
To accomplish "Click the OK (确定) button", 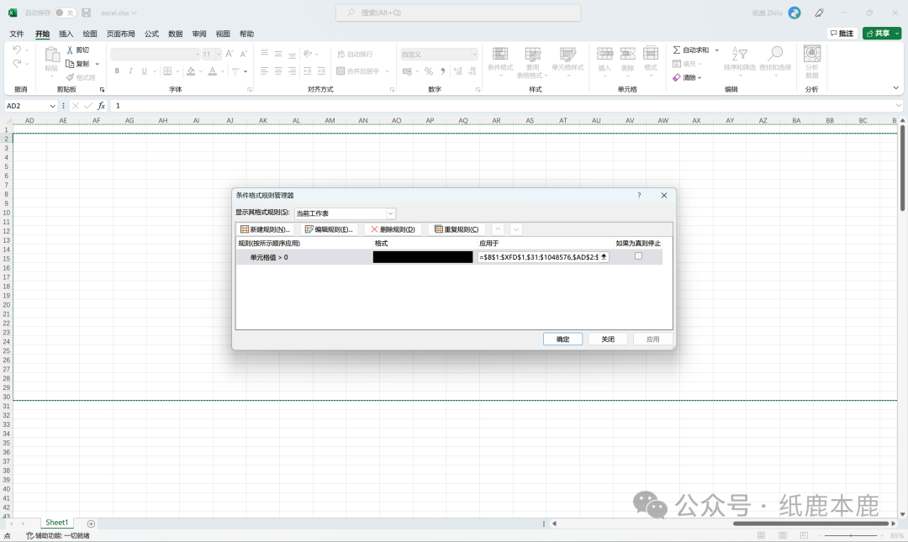I will click(562, 339).
